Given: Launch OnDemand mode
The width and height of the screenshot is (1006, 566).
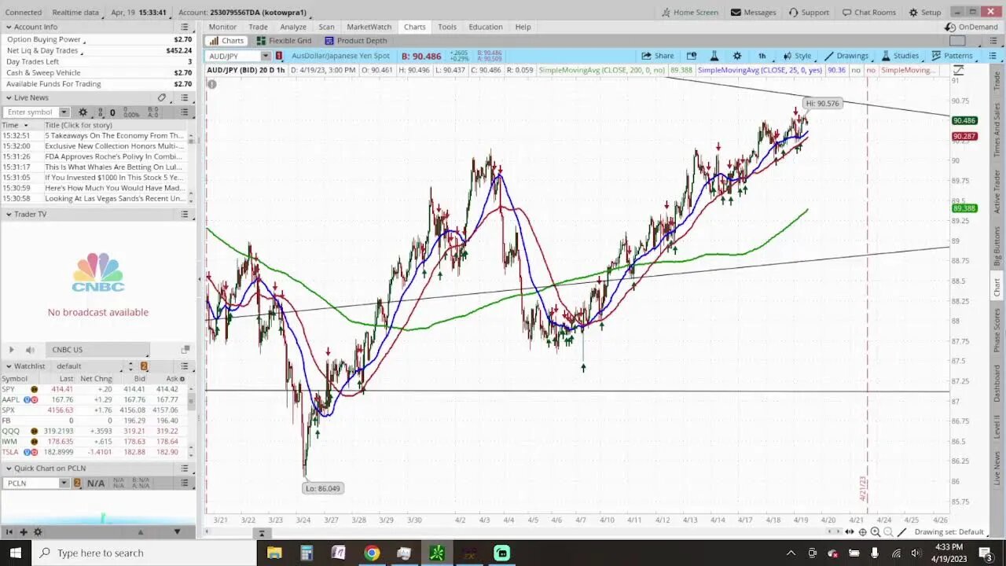Looking at the screenshot, I should click(971, 27).
